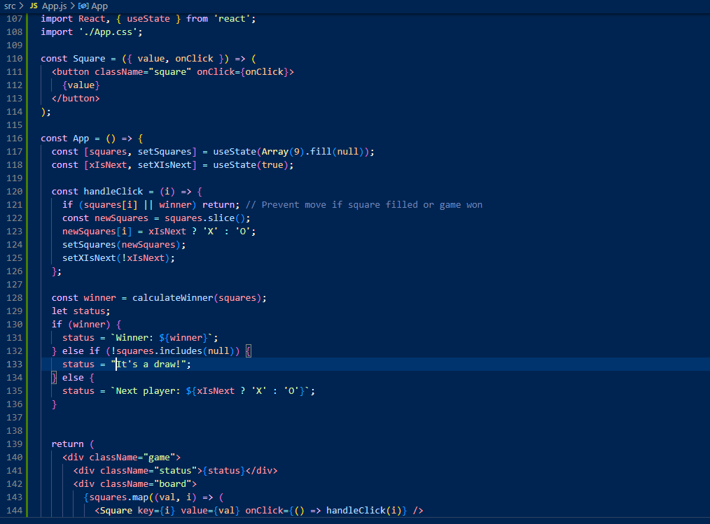Click {status} expression in status div
710x524 pixels.
click(x=223, y=471)
